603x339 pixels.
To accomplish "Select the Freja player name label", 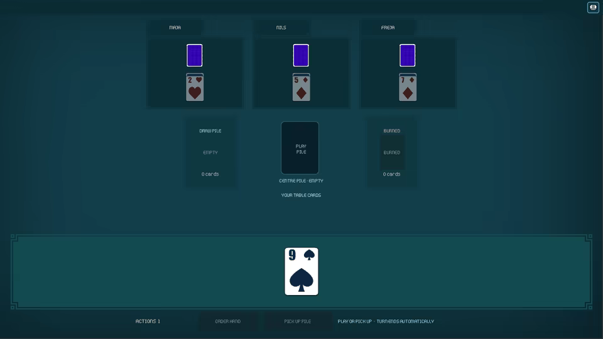I will click(388, 28).
